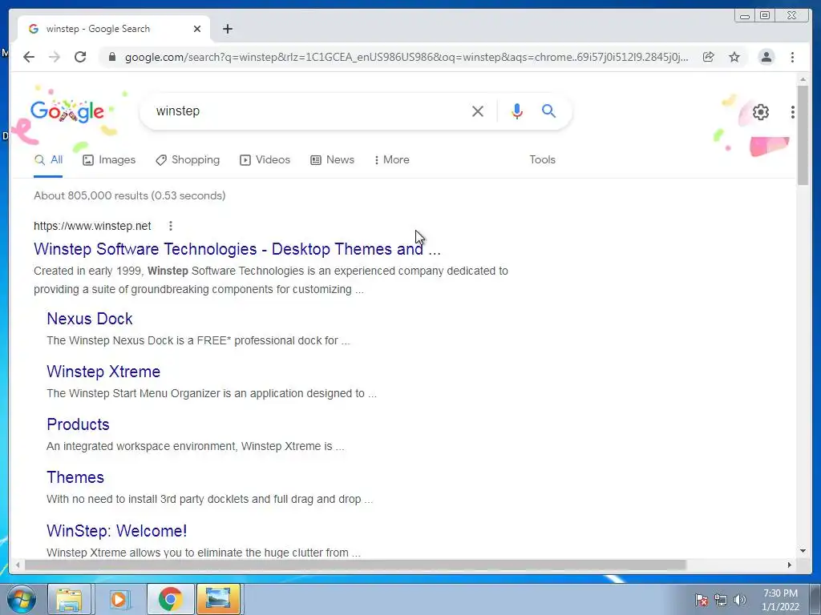This screenshot has height=615, width=821.
Task: Open Google apps menu dots
Action: 793,112
